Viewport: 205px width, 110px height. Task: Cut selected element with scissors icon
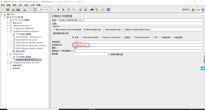point(25,10)
